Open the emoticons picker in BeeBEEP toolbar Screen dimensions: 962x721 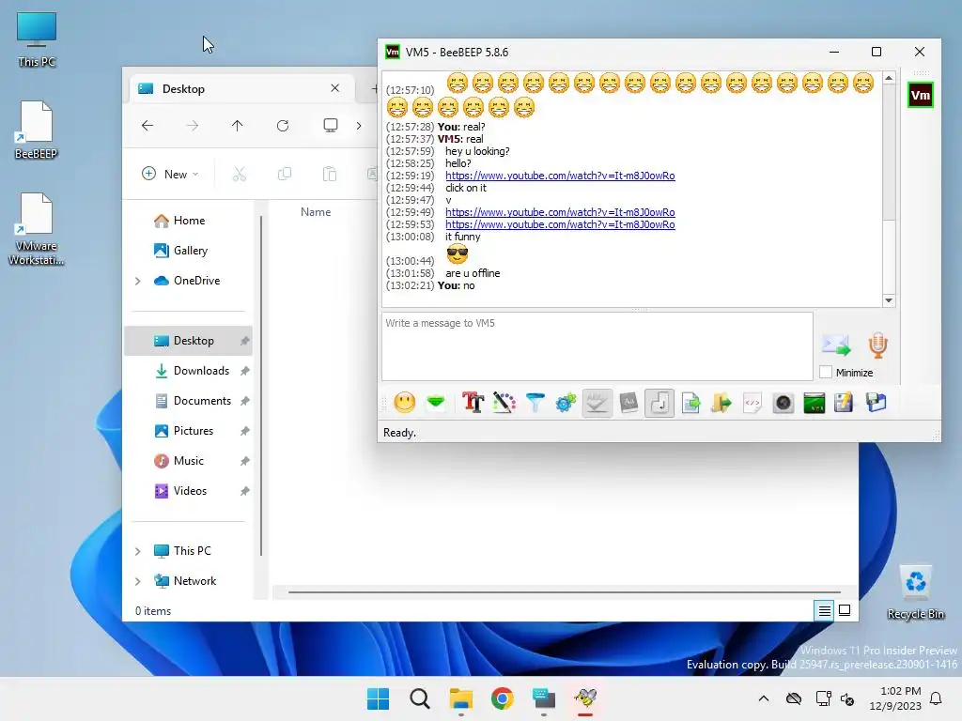404,403
